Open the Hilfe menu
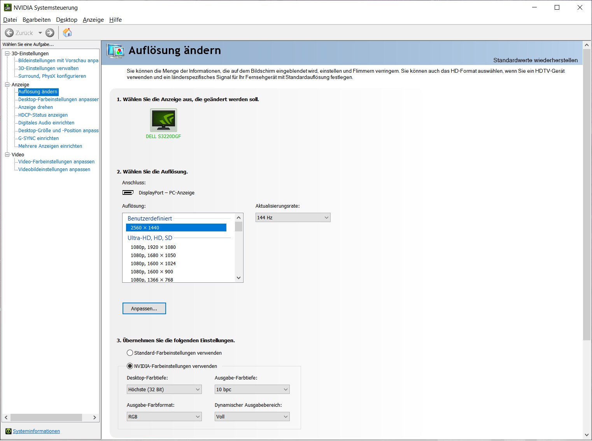 pyautogui.click(x=116, y=20)
